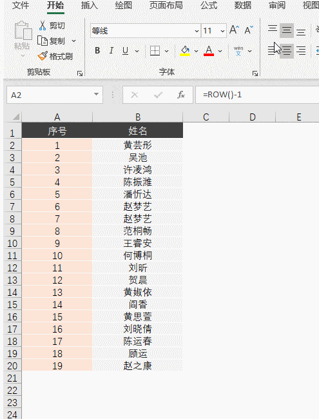This screenshot has width=319, height=419.
Task: Select column D header
Action: point(252,117)
